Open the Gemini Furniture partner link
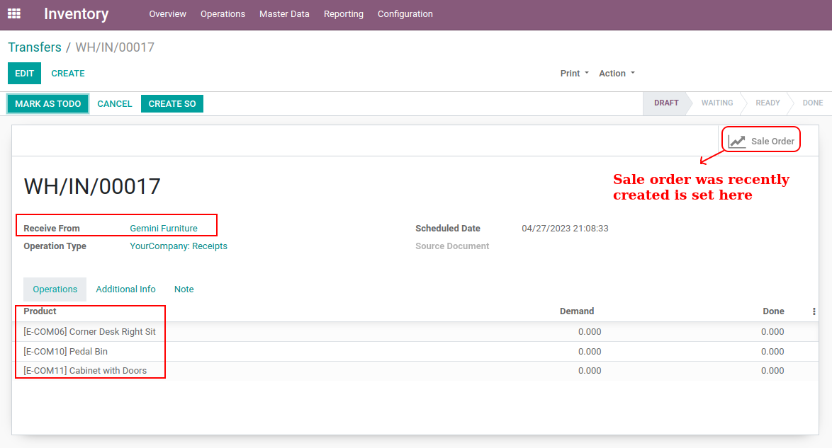This screenshot has width=832, height=448. [x=164, y=229]
